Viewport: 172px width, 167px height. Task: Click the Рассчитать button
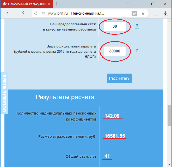(x=119, y=78)
